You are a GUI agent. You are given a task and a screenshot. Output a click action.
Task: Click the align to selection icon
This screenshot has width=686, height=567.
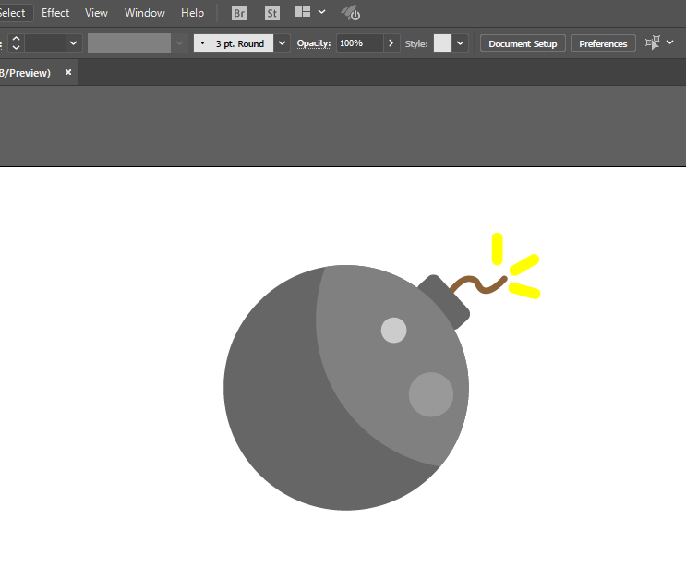pos(653,42)
